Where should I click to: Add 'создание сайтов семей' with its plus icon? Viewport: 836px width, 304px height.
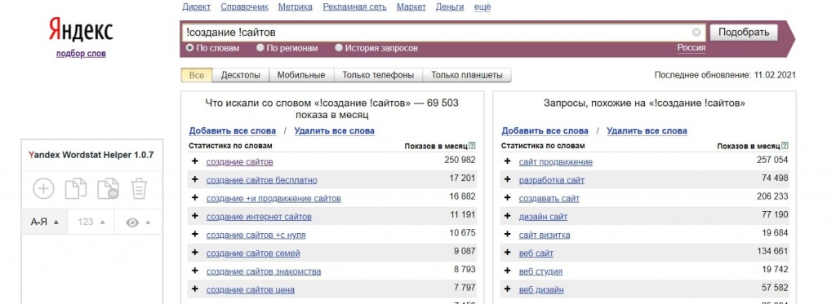tap(194, 253)
